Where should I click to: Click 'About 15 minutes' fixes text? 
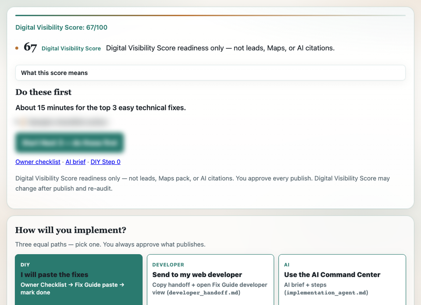[x=100, y=107]
